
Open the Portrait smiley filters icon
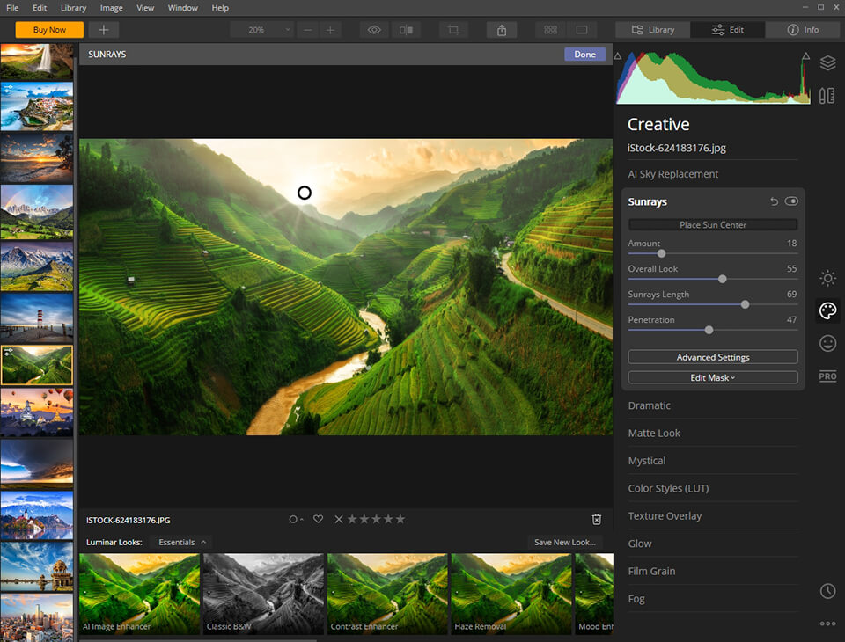tap(827, 343)
